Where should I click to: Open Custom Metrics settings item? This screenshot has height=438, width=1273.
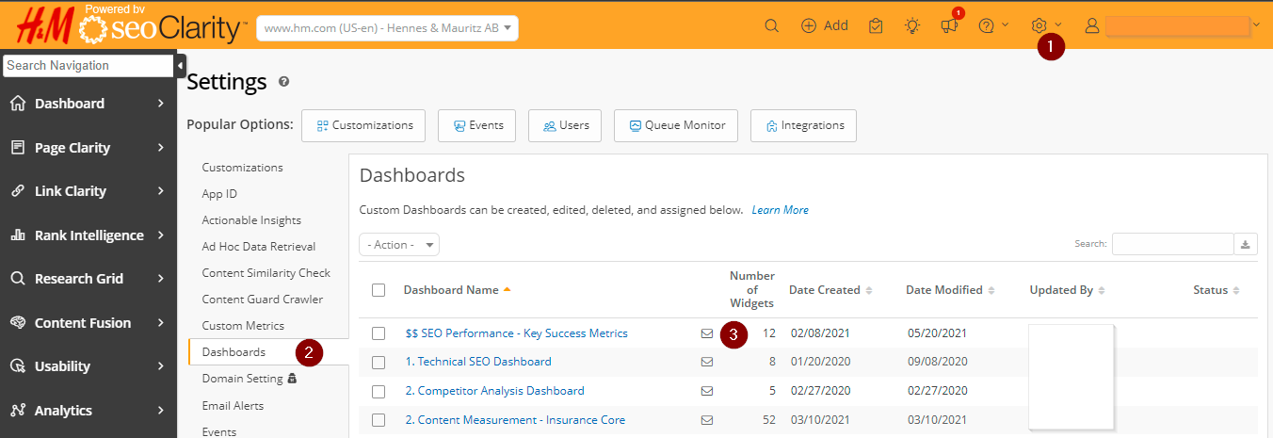click(243, 326)
